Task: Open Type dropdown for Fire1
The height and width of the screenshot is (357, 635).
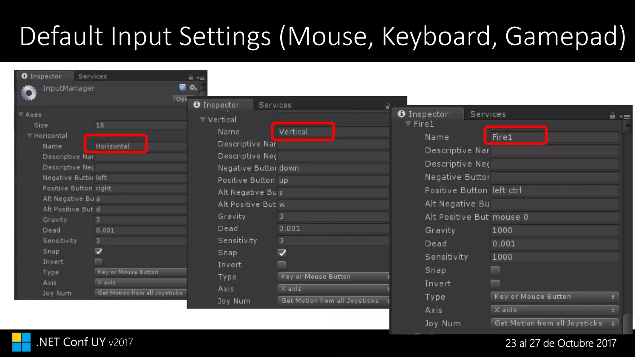Action: point(555,297)
